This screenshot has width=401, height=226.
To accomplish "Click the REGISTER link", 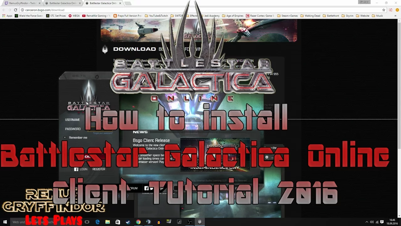I will tap(99, 169).
